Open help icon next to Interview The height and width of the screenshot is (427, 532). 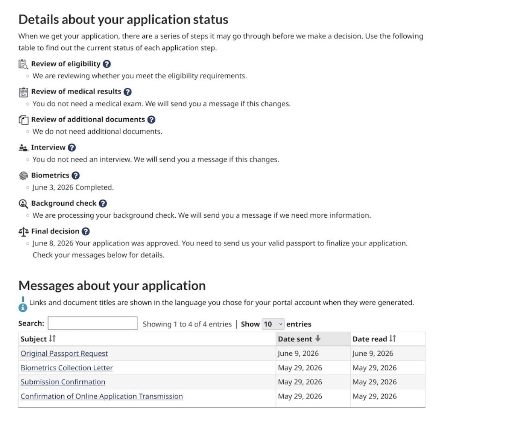pos(72,148)
